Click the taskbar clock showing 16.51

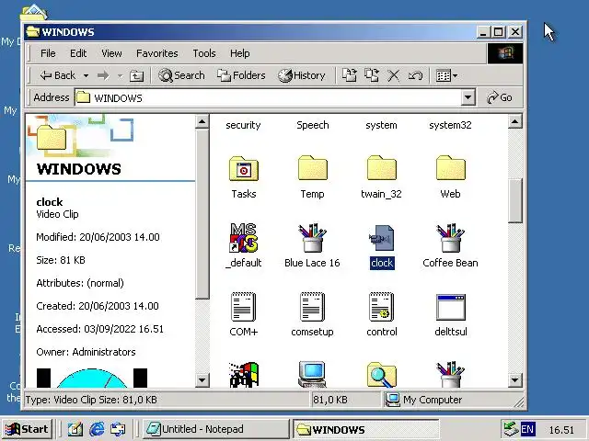click(561, 430)
